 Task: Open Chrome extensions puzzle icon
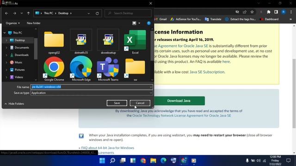point(269,12)
